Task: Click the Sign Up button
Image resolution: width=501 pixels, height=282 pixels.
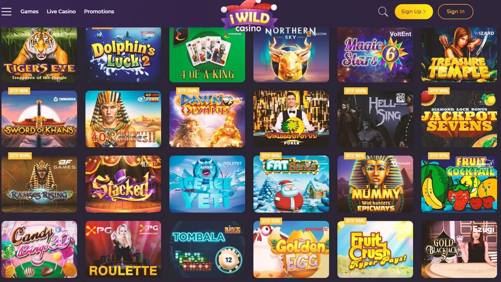Action: [x=413, y=11]
